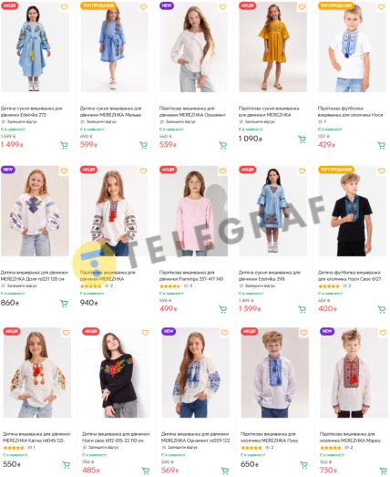Toggle wishlist heart on the pink blouse
This screenshot has width=390, height=477.
point(223,171)
